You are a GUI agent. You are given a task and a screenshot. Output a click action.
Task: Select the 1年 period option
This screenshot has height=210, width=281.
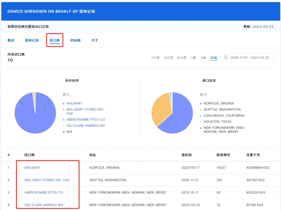click(x=193, y=58)
